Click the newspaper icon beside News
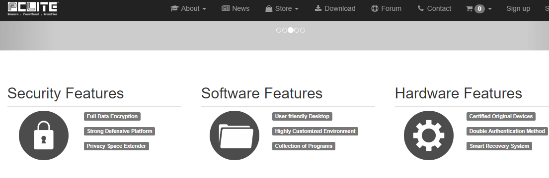This screenshot has width=549, height=178. [226, 8]
